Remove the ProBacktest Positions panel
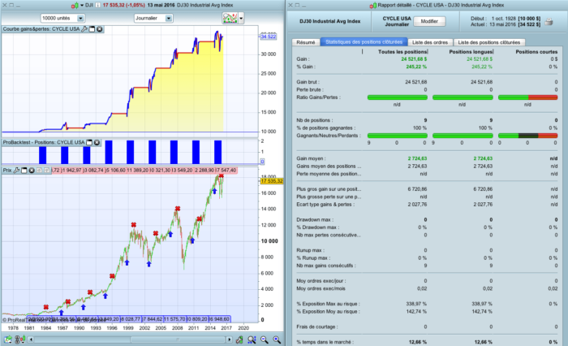Image resolution: width=568 pixels, height=346 pixels. pos(97,142)
